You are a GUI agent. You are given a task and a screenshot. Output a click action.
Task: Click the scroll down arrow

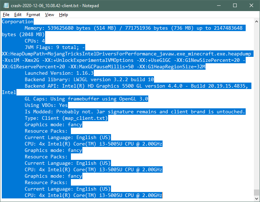tap(256, 198)
